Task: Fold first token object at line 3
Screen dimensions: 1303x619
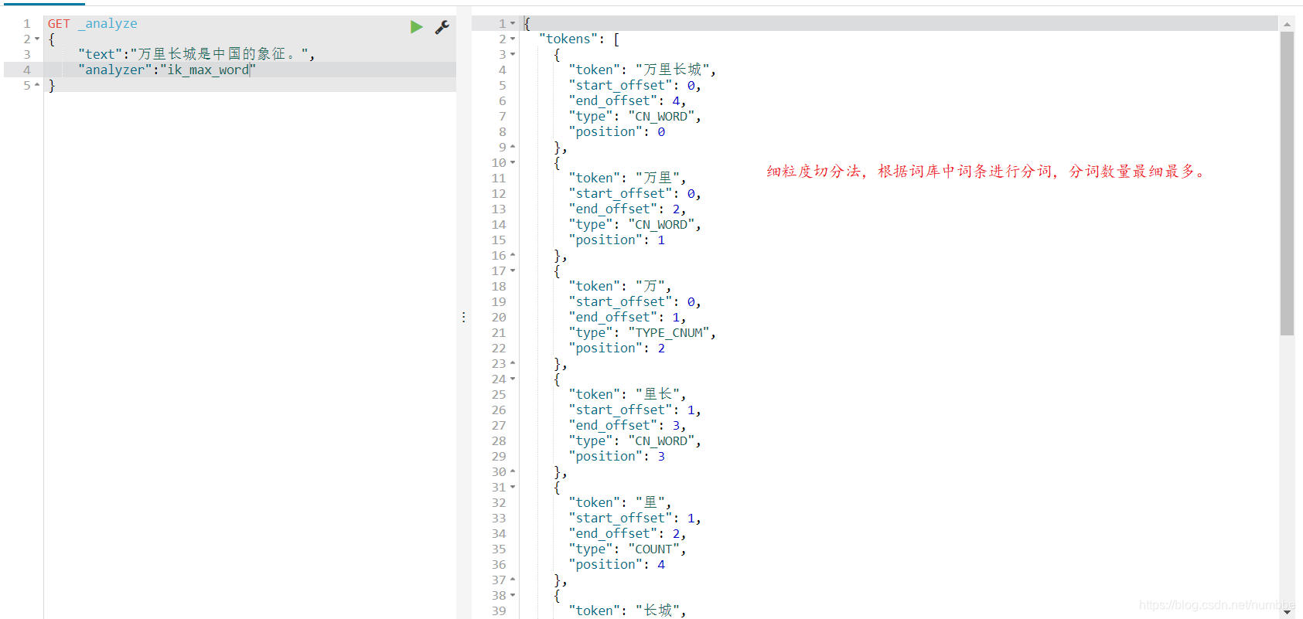Action: tap(513, 54)
